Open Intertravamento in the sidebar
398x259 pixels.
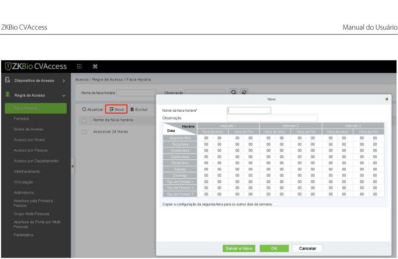[27, 172]
